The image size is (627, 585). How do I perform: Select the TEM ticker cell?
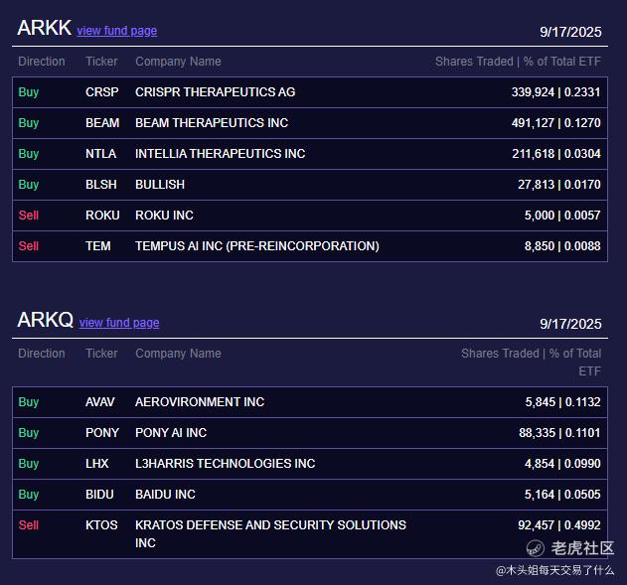pyautogui.click(x=98, y=246)
